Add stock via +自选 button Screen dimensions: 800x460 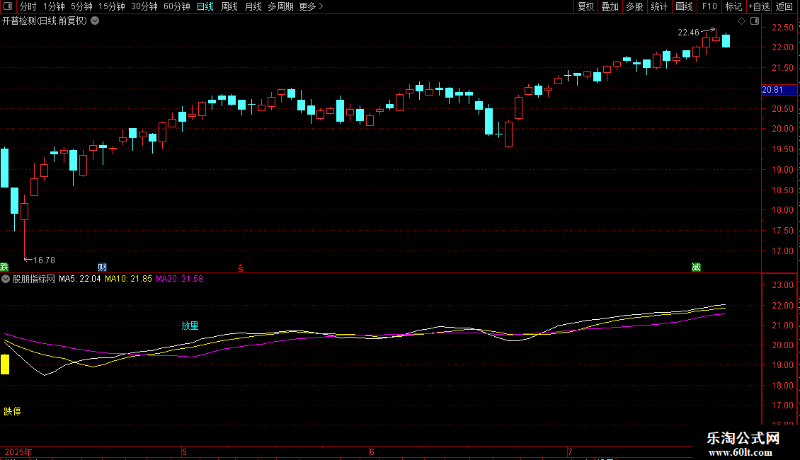[x=759, y=6]
